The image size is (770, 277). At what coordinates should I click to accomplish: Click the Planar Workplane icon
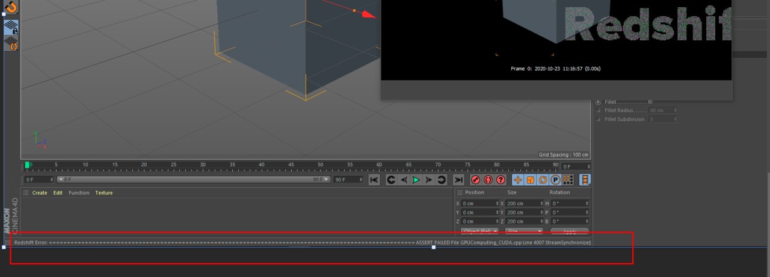[x=11, y=43]
